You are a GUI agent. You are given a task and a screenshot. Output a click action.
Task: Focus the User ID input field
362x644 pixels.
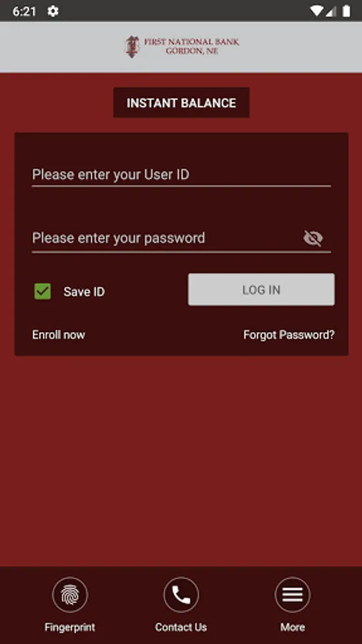[x=182, y=175]
